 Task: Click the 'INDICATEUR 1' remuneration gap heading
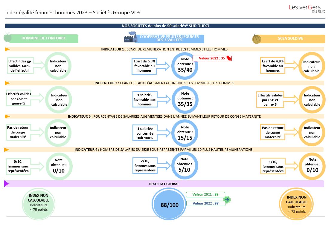(164, 49)
